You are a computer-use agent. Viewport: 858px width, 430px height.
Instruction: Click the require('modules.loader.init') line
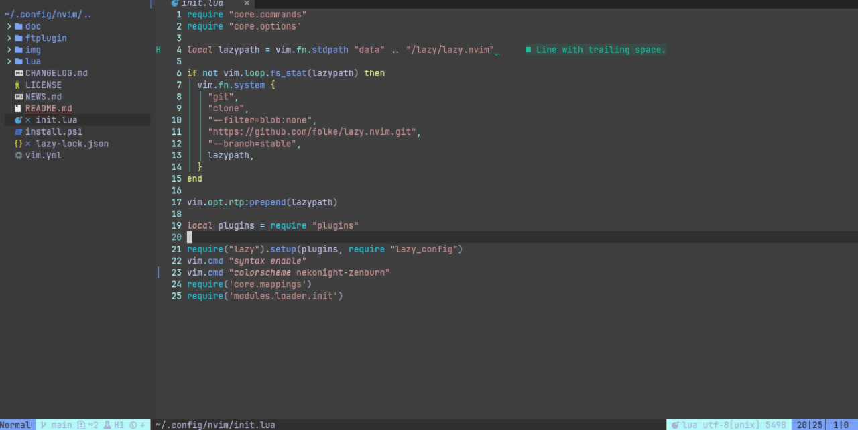point(265,297)
